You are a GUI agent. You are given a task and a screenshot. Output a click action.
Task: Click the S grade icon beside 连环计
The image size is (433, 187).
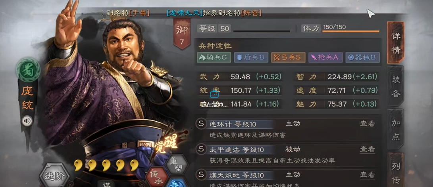coord(201,124)
